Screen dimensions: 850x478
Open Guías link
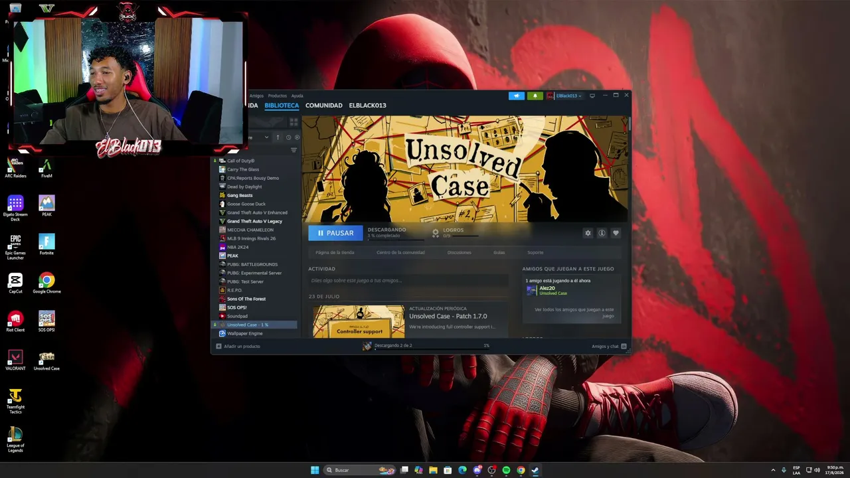499,252
